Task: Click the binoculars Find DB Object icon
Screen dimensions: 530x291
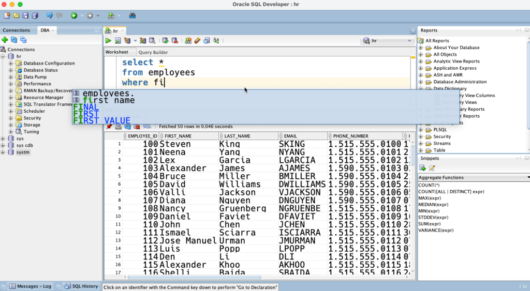Action: [132, 16]
